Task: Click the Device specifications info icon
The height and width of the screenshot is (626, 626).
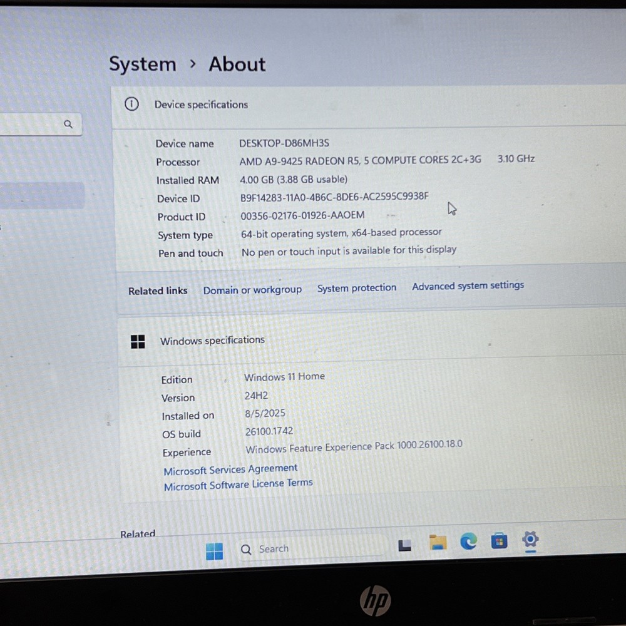Action: pyautogui.click(x=131, y=105)
